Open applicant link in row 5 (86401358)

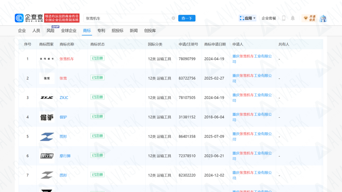pos(252,136)
